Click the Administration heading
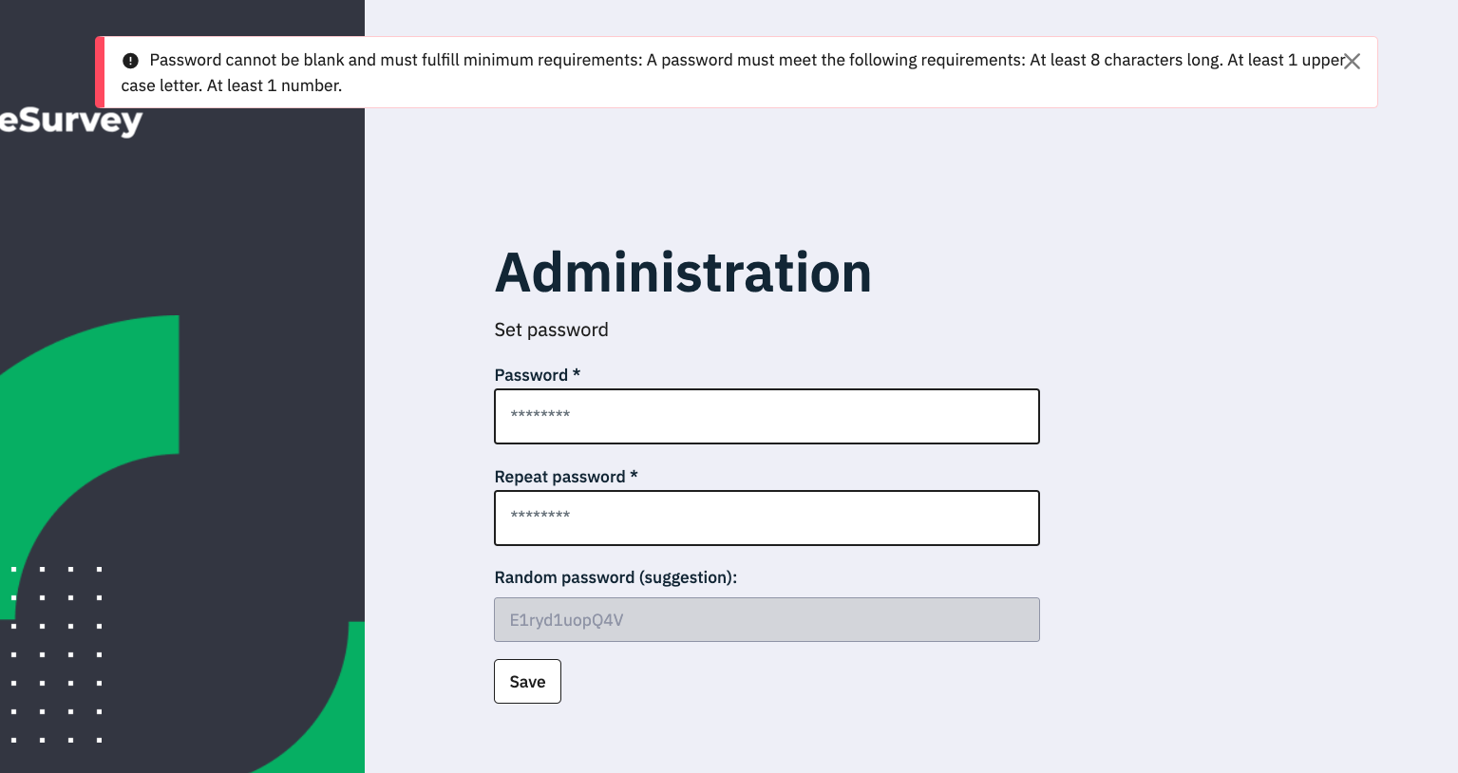Screen dimensions: 1458x773 point(682,273)
